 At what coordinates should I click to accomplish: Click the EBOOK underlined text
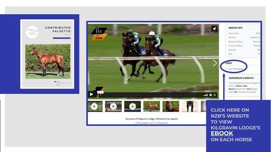tap(222, 133)
